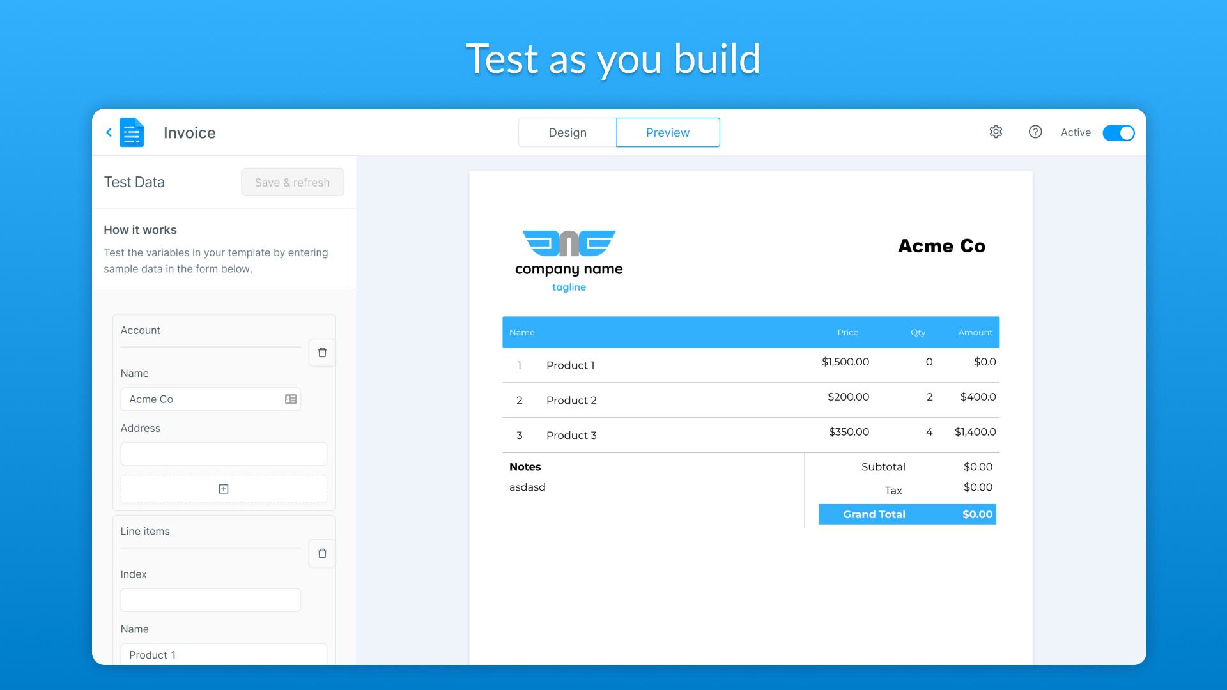Add a new field with the plus icon
1227x690 pixels.
223,489
